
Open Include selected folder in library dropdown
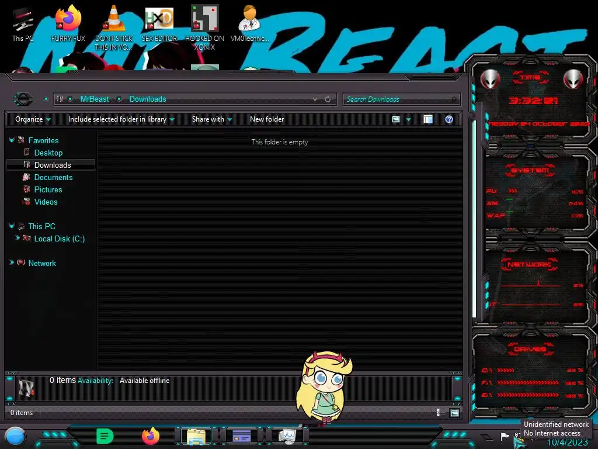[121, 119]
